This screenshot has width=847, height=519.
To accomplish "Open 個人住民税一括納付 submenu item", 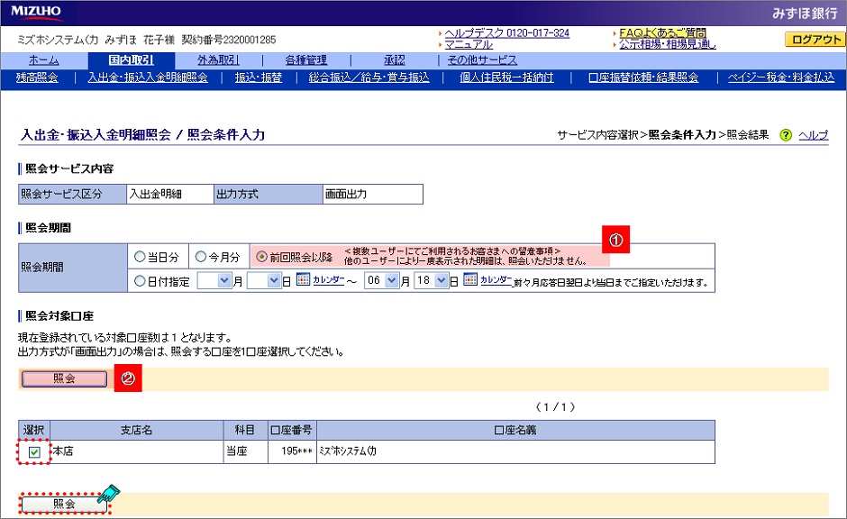I will point(506,77).
